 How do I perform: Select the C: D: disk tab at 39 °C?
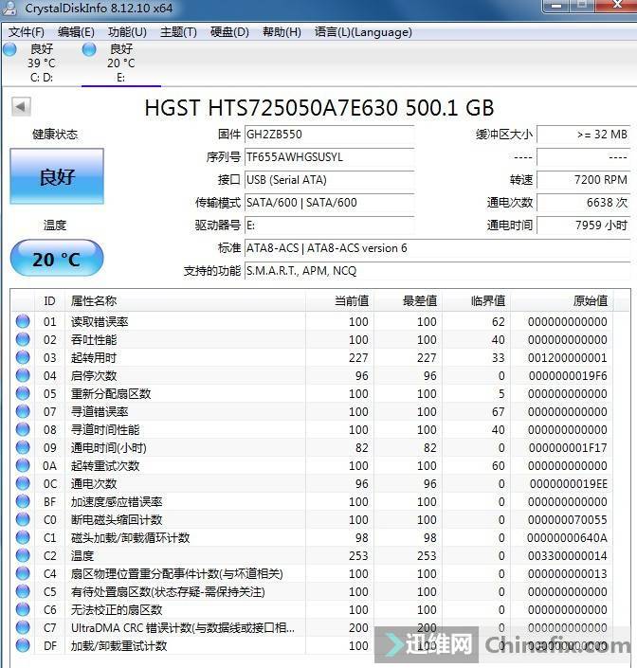(x=41, y=63)
